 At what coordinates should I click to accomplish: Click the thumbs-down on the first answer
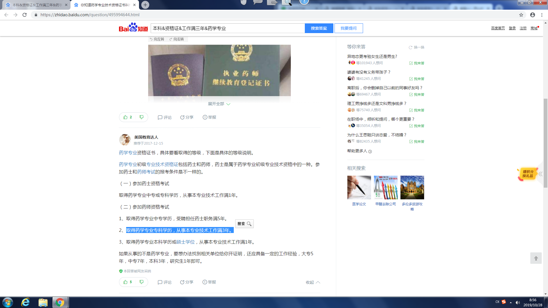142,117
